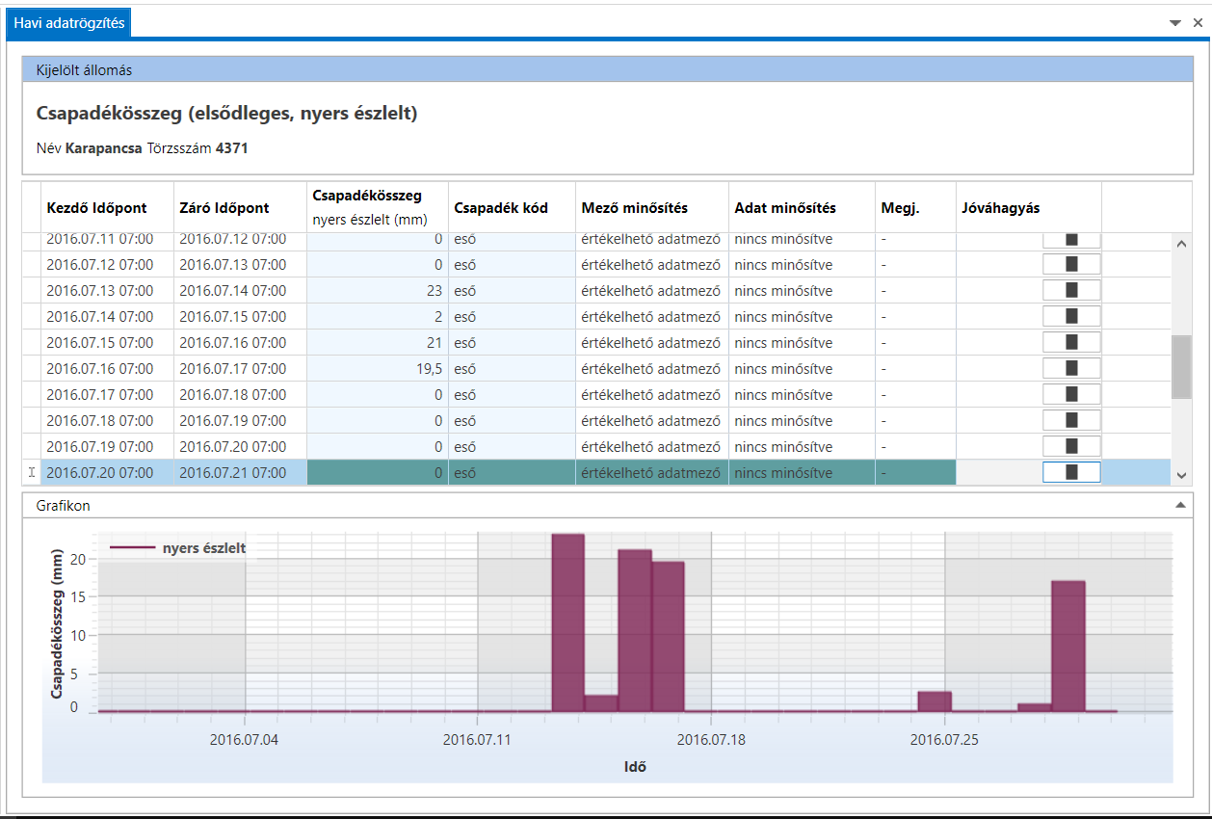This screenshot has height=819, width=1212.
Task: Click the table scrollbar down arrow
Action: click(1181, 475)
